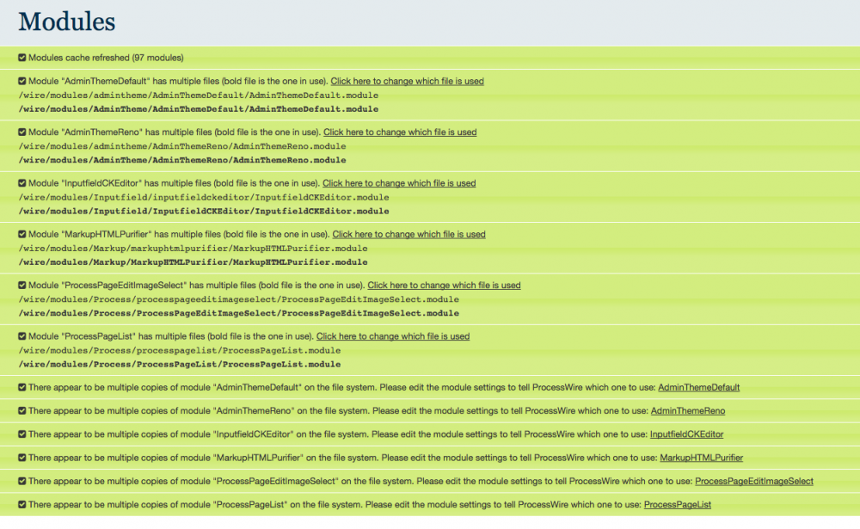
Task: Follow the AdminThemeDefault module settings link
Action: pyautogui.click(x=698, y=387)
